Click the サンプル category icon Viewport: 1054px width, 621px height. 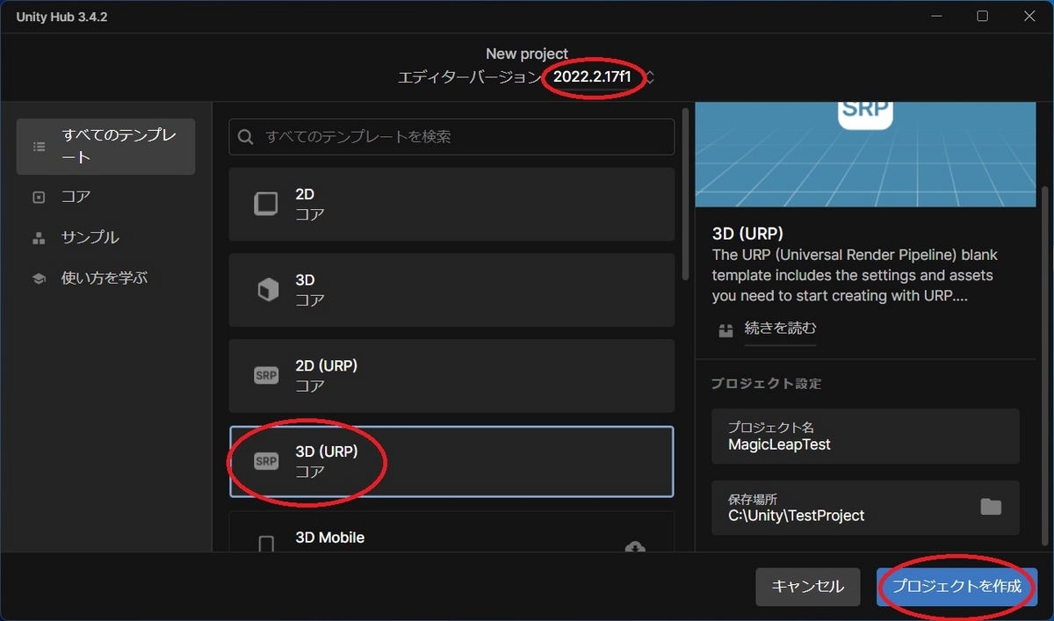click(39, 238)
